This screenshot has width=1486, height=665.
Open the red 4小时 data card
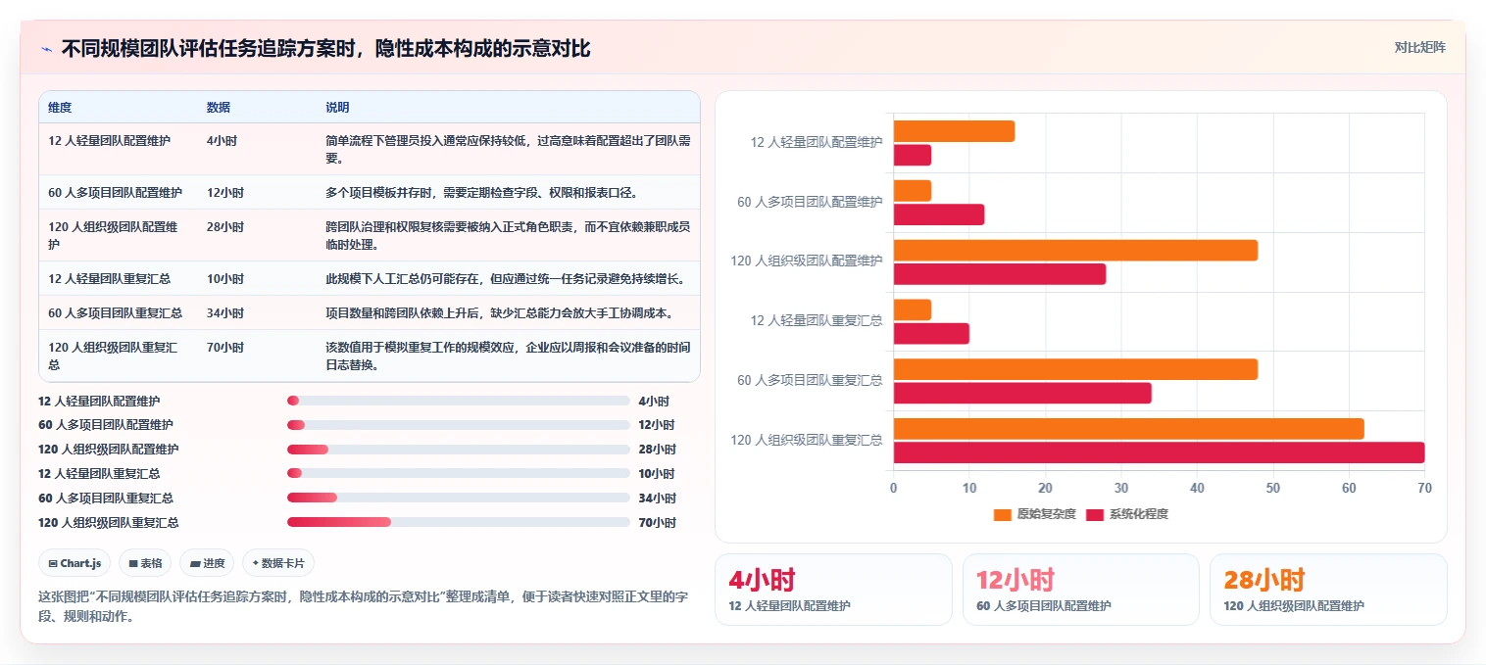[833, 589]
